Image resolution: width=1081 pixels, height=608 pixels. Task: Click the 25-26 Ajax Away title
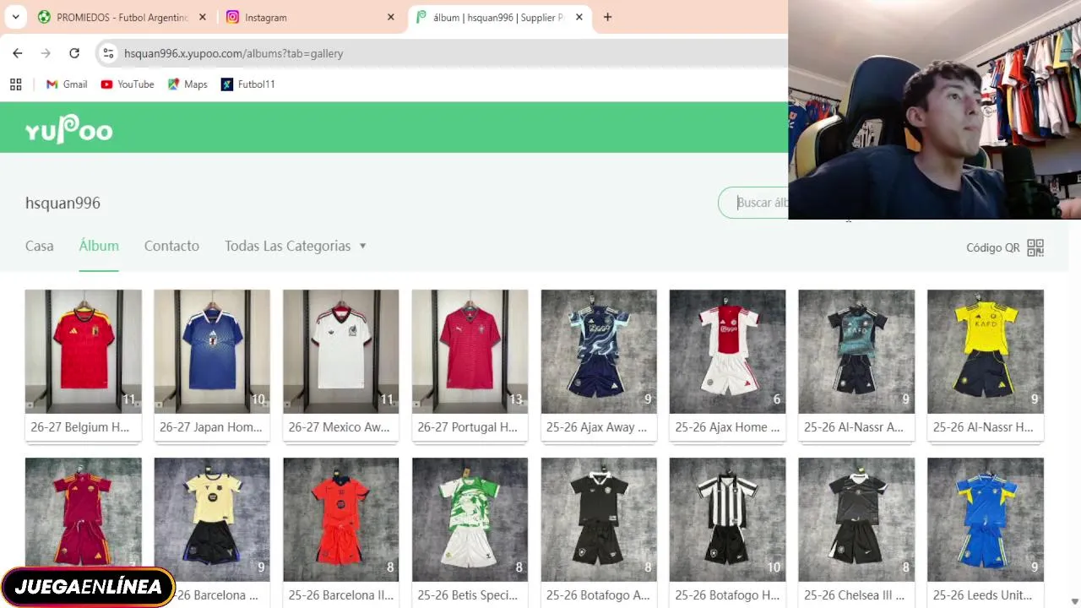click(596, 427)
